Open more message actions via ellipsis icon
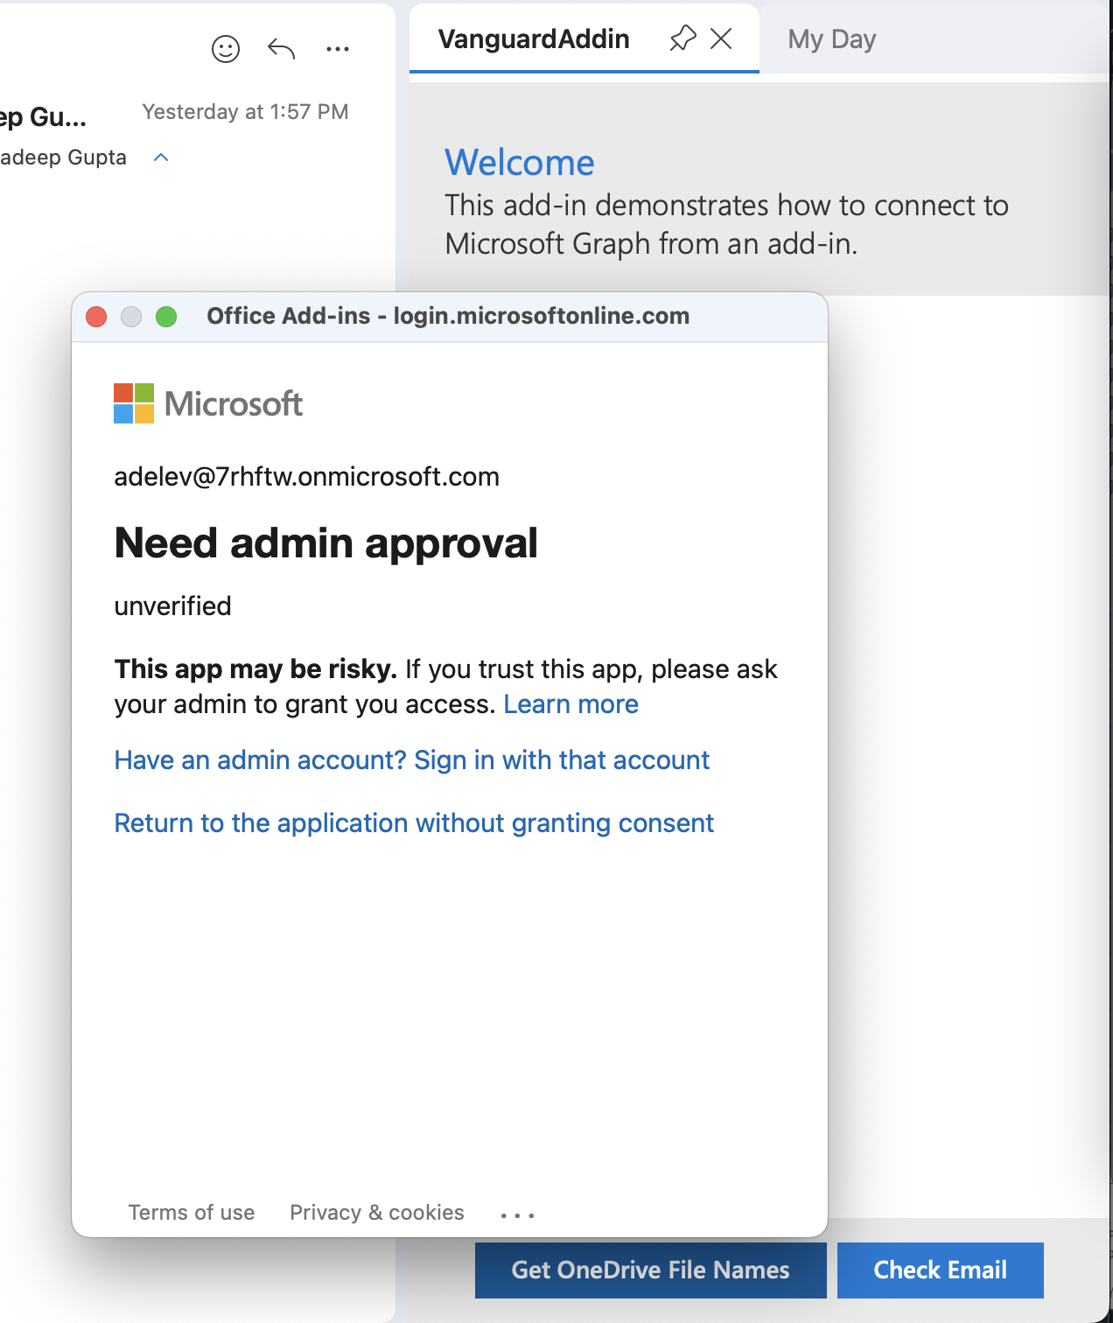 pos(338,48)
